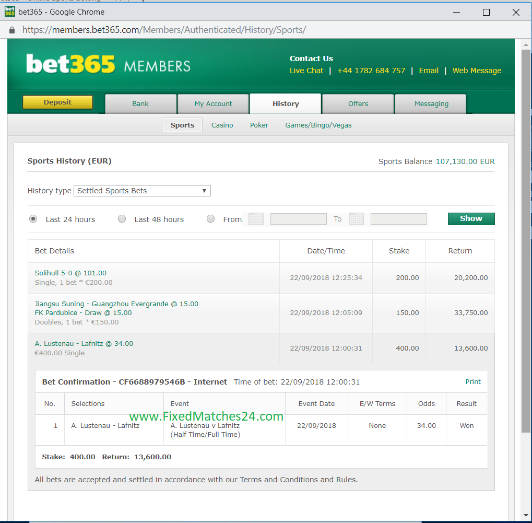Viewport: 532px width, 523px height.
Task: Click the 200.00 stake value
Action: pyautogui.click(x=407, y=278)
